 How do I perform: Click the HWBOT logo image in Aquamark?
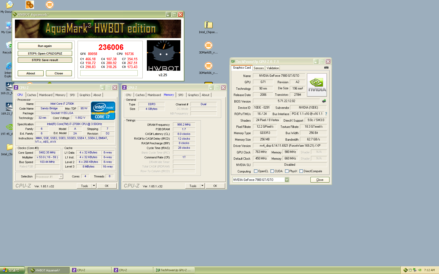tap(163, 56)
